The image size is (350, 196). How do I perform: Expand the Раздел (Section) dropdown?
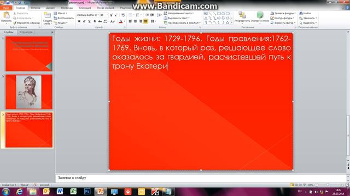pos(61,23)
